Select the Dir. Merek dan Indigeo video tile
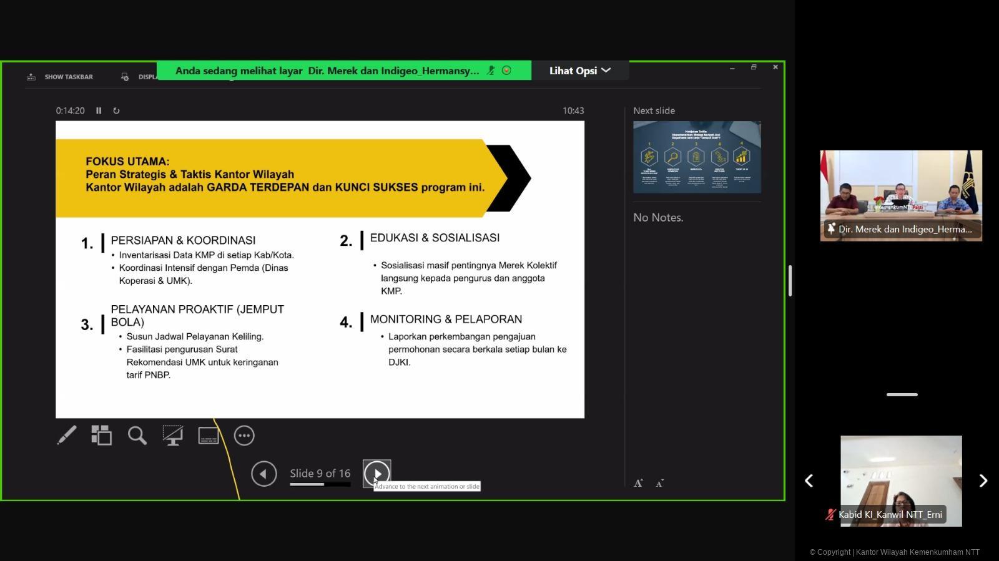The width and height of the screenshot is (999, 561). click(x=901, y=195)
